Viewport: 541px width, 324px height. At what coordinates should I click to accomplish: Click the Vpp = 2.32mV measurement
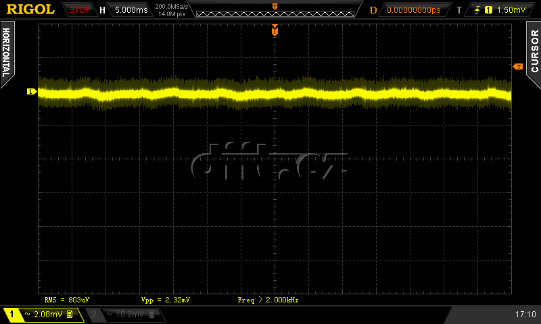pyautogui.click(x=166, y=299)
